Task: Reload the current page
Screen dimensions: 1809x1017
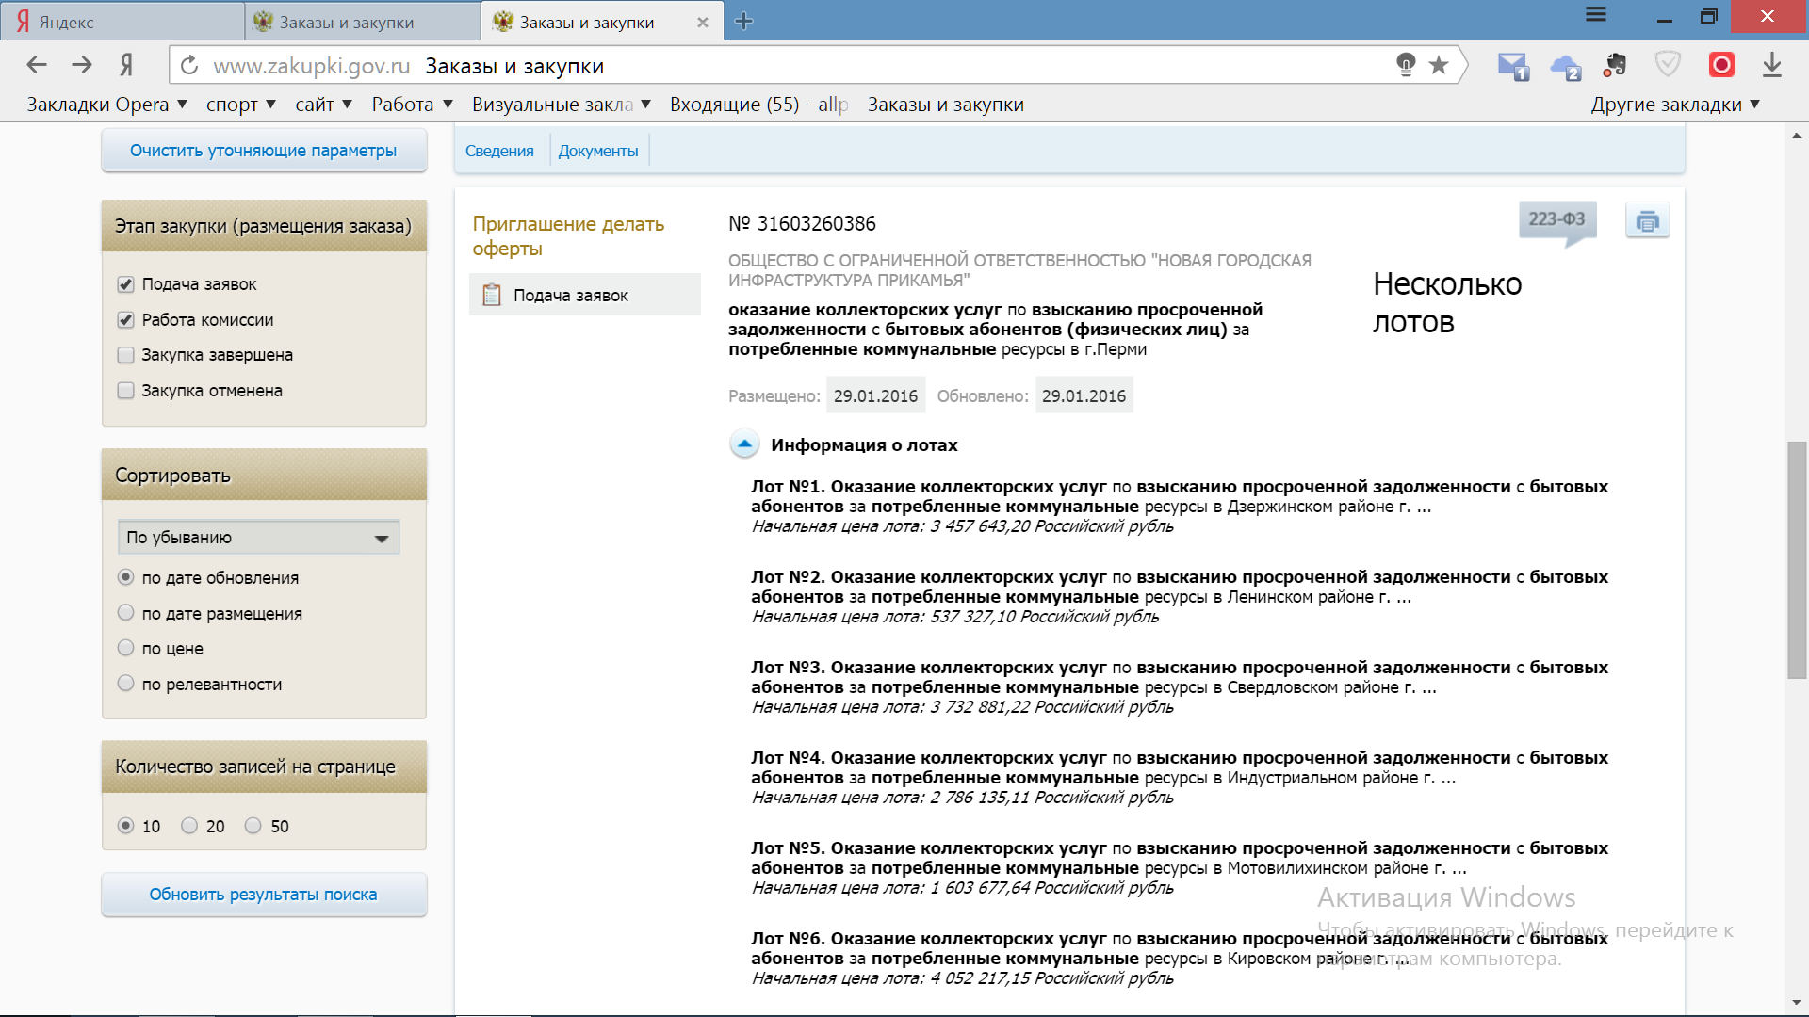Action: (x=189, y=65)
